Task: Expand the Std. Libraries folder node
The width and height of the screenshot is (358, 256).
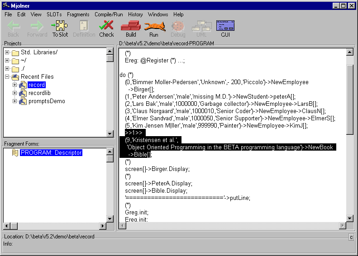Action: point(7,52)
